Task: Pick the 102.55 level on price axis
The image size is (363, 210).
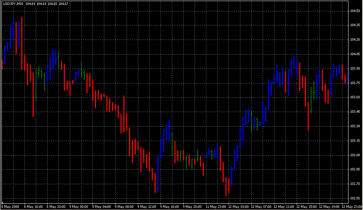Action: pyautogui.click(x=355, y=198)
